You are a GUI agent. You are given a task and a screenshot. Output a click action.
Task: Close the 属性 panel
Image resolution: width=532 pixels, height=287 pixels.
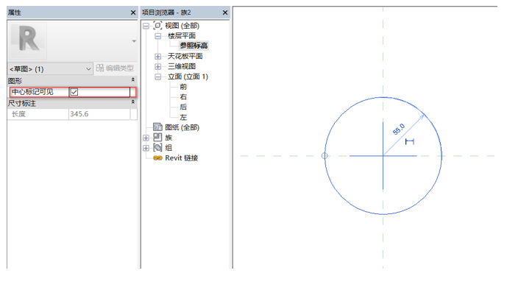pos(133,13)
